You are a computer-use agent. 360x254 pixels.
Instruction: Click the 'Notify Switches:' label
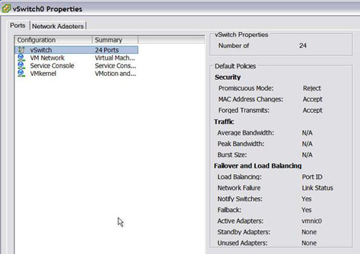[x=240, y=199]
